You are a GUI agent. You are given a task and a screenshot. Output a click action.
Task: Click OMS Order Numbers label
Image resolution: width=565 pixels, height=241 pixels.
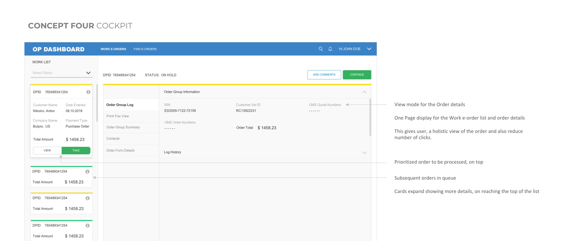point(180,122)
